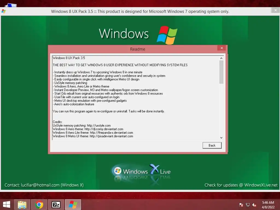Click the muted volume tray icon
Viewport: 280px width, 210px height.
pyautogui.click(x=254, y=205)
